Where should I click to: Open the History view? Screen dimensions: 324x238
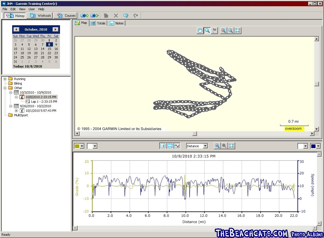point(16,16)
